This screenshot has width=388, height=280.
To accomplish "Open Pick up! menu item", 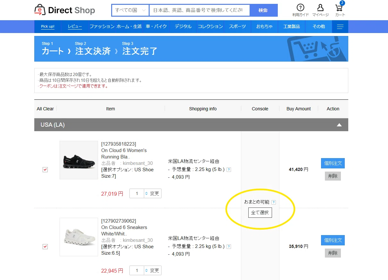I will pos(48,27).
